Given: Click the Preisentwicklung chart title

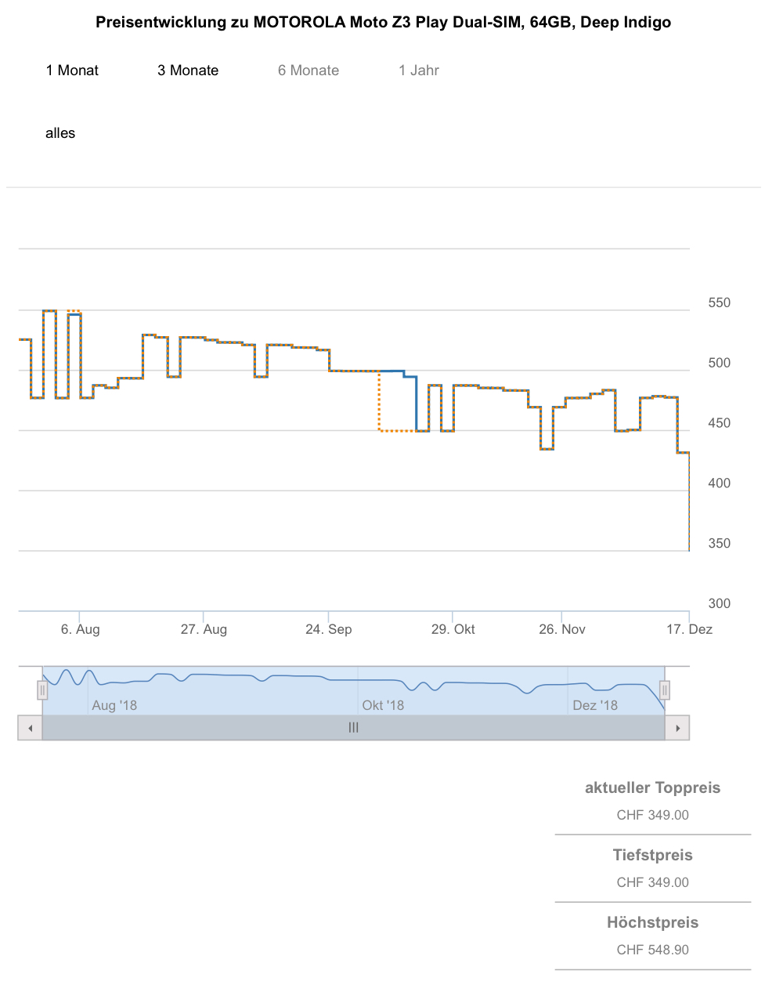Looking at the screenshot, I should tap(383, 22).
